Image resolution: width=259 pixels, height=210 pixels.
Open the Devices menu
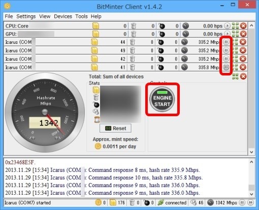click(x=63, y=16)
